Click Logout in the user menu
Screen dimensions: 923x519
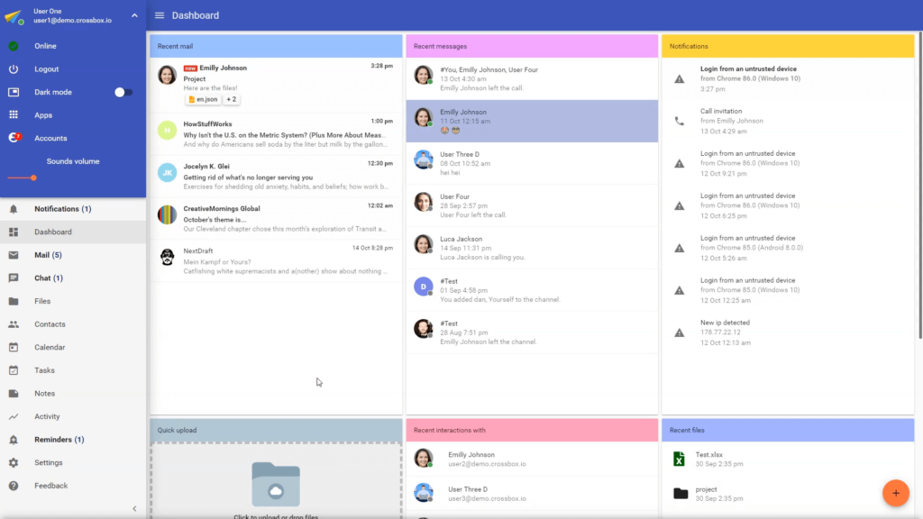(46, 69)
